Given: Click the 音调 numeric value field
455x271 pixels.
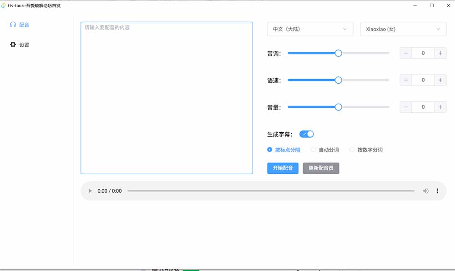Looking at the screenshot, I should [423, 53].
